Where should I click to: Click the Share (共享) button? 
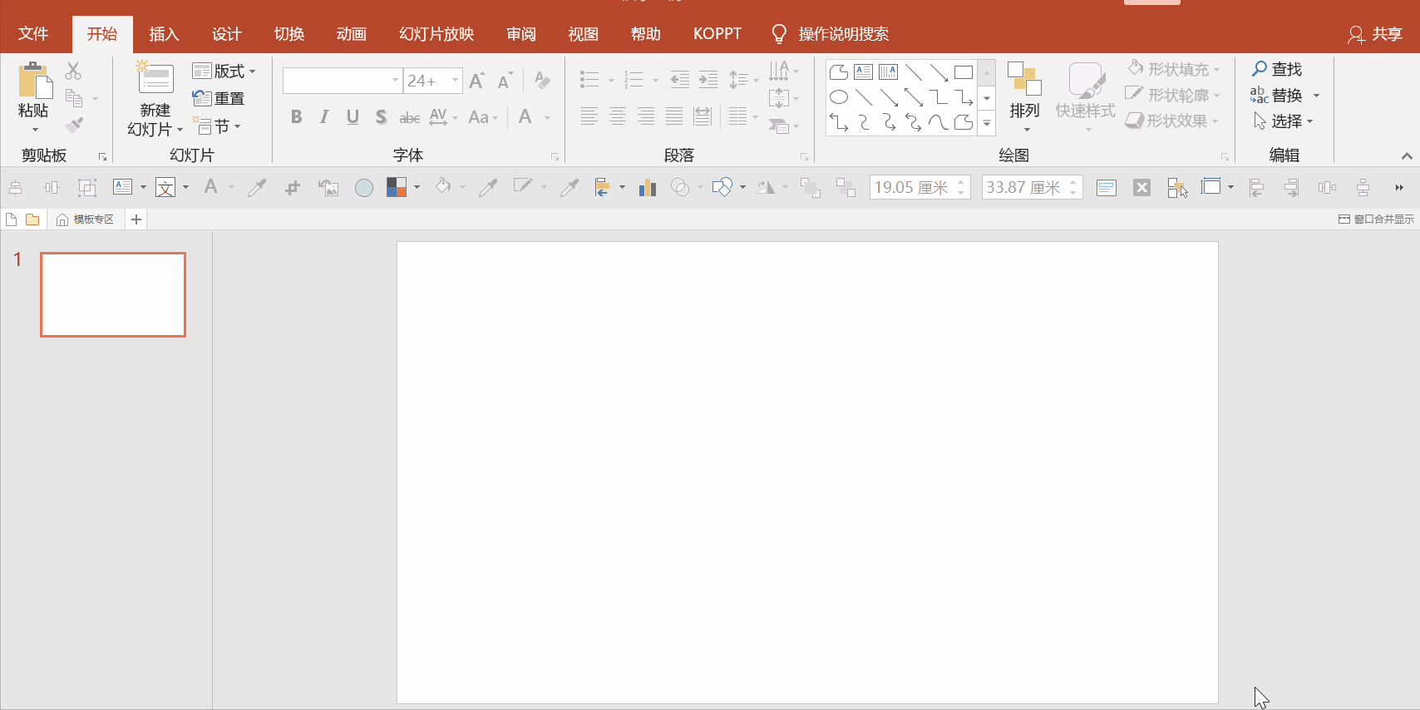(1375, 34)
